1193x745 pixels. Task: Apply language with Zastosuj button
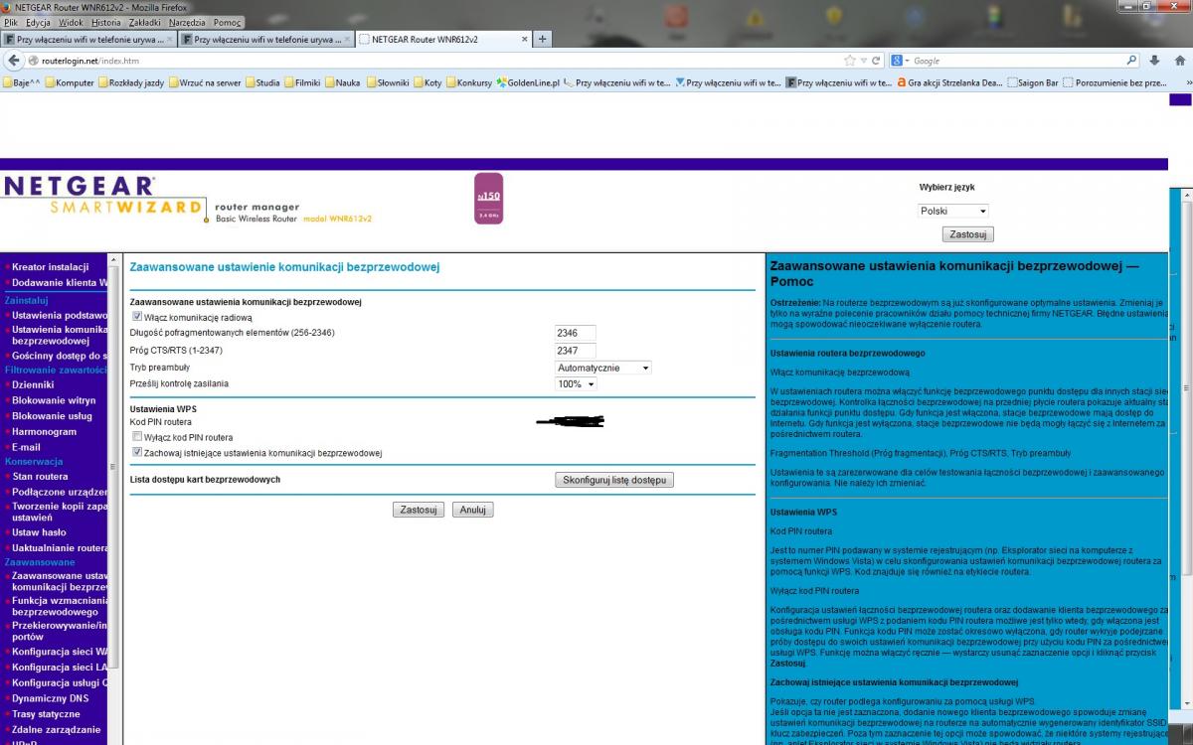pyautogui.click(x=967, y=234)
